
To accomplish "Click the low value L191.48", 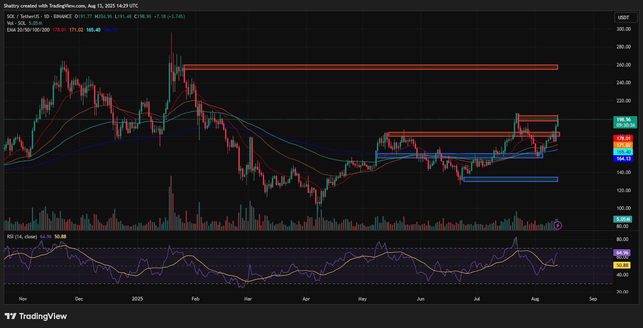I will pos(123,16).
